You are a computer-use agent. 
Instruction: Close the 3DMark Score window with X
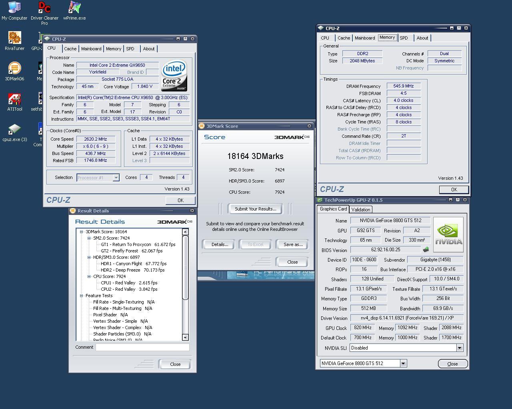(309, 126)
